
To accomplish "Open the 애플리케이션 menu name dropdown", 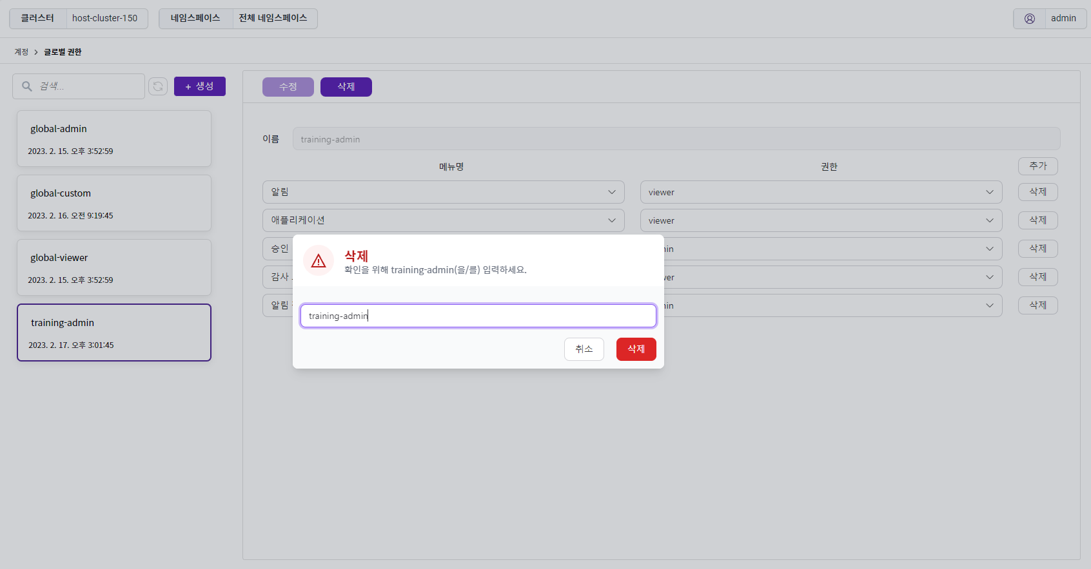I will pyautogui.click(x=444, y=220).
